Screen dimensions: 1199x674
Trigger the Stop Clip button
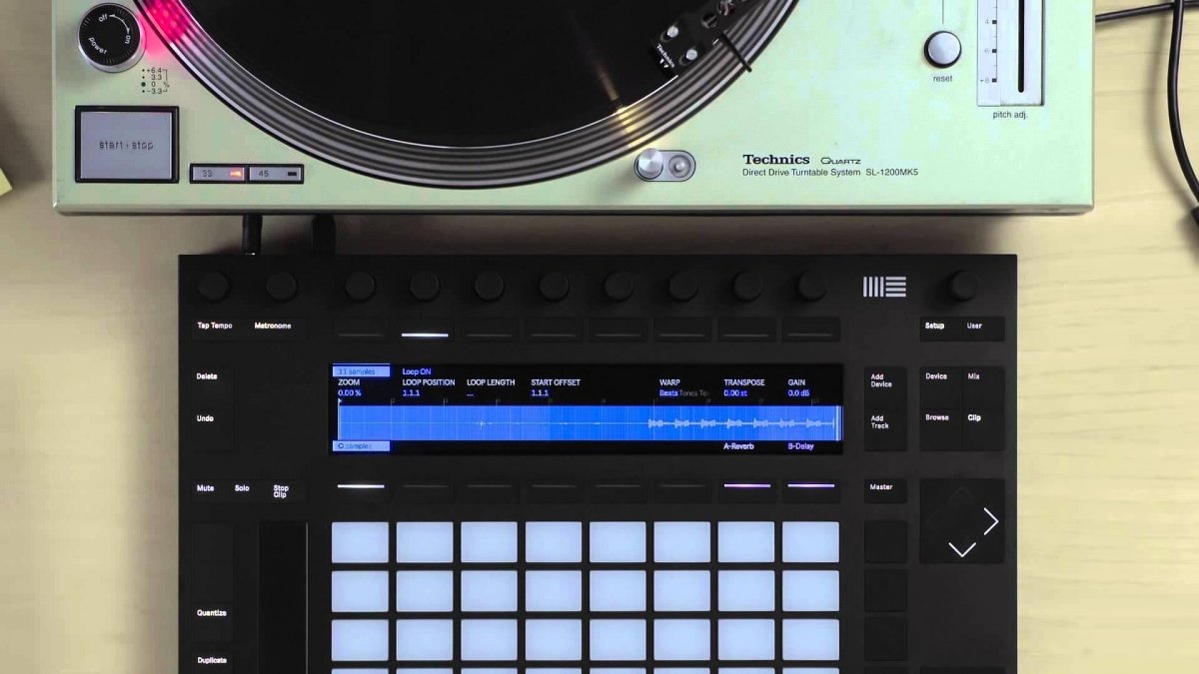point(281,491)
